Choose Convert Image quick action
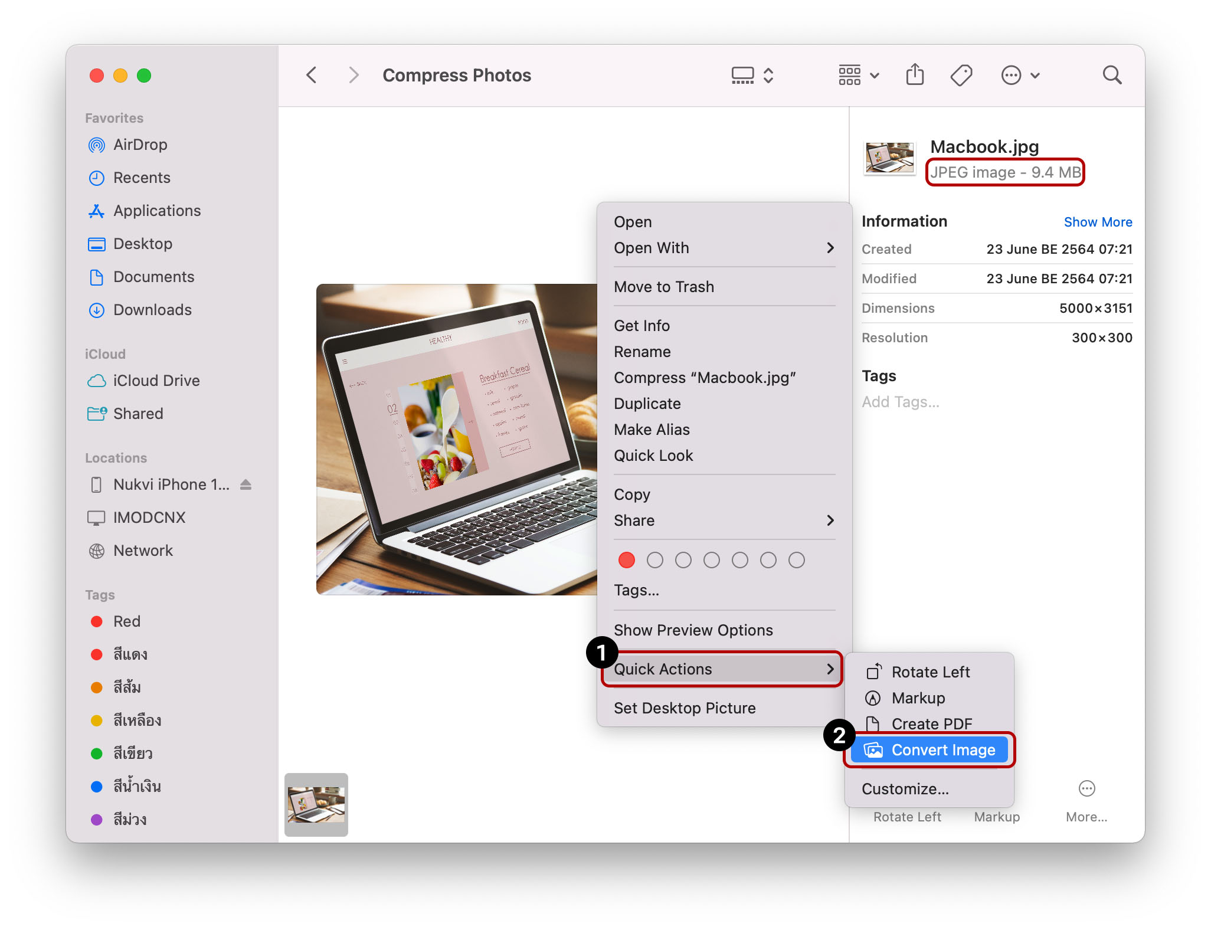Viewport: 1211px width, 930px height. (x=942, y=750)
